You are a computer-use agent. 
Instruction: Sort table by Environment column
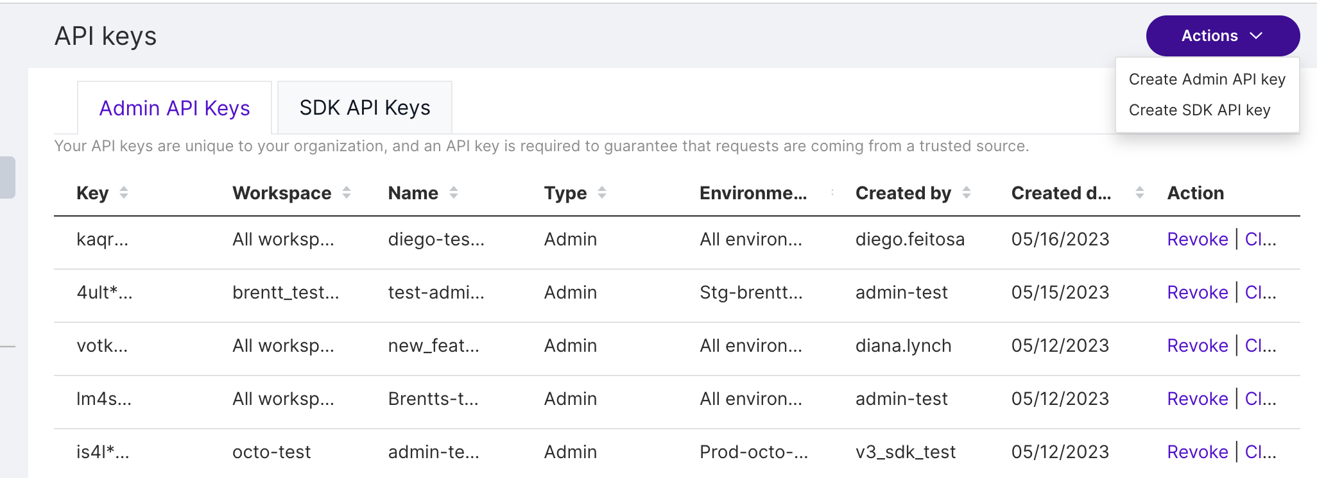832,193
